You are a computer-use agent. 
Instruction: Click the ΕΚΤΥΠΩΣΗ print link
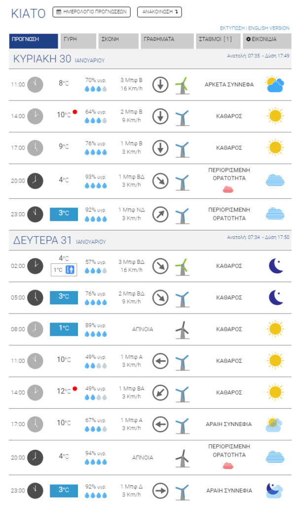(x=232, y=28)
